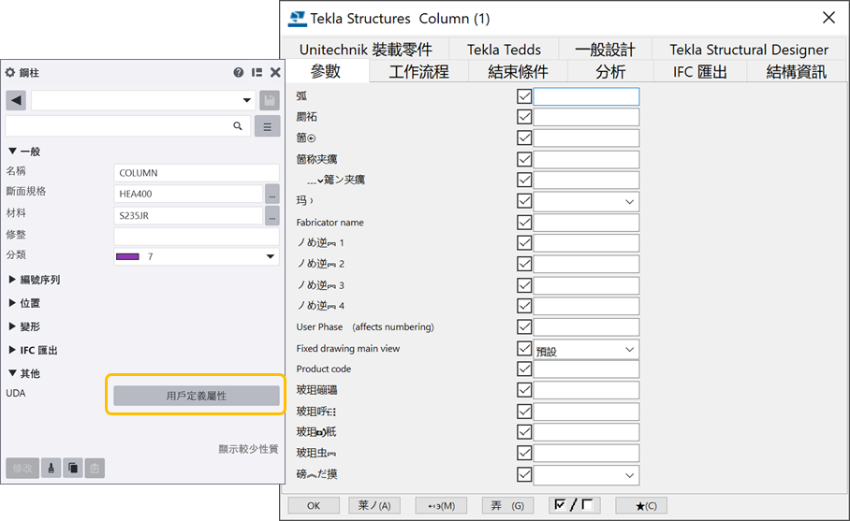Click the magnifier search icon
The height and width of the screenshot is (521, 850).
(x=238, y=125)
